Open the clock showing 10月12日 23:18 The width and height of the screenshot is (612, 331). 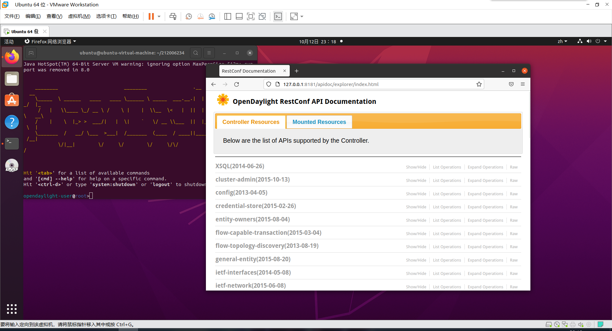pos(317,41)
